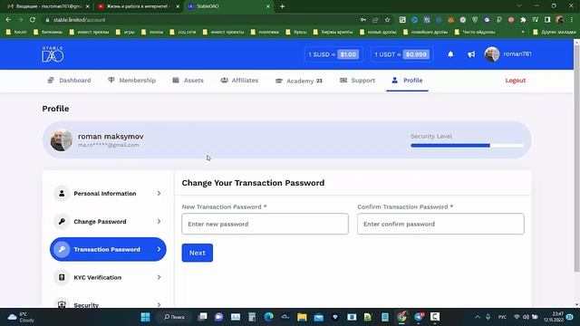
Task: Open the Windows Start menu
Action: pos(145,317)
